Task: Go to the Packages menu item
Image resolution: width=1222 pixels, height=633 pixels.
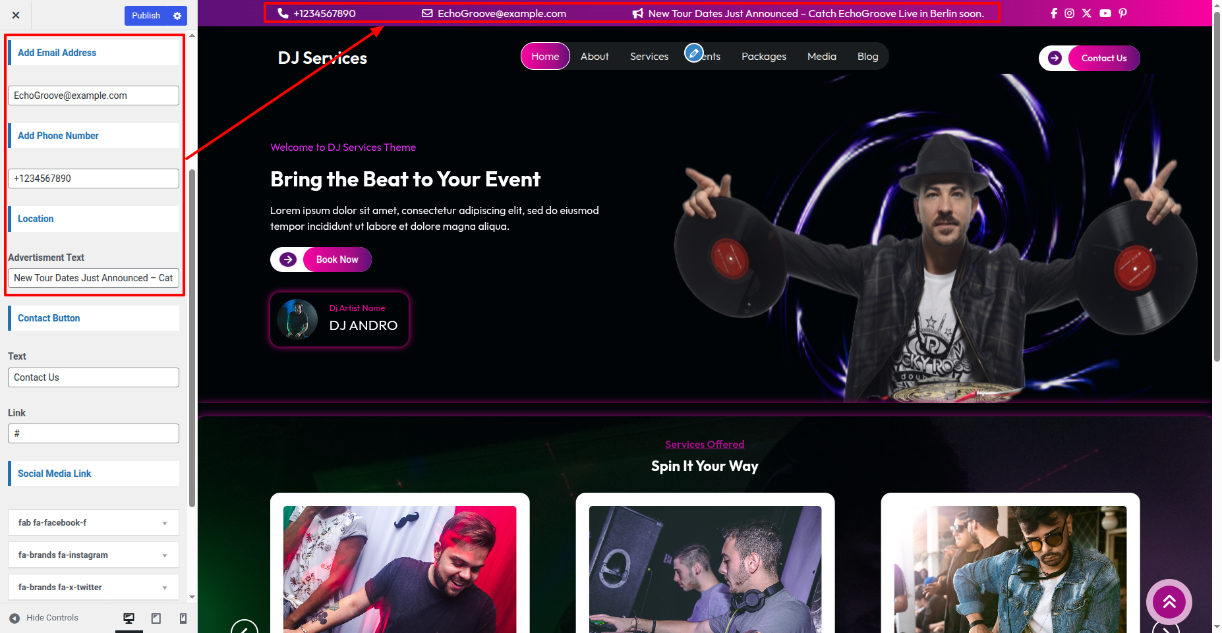Action: (x=763, y=57)
